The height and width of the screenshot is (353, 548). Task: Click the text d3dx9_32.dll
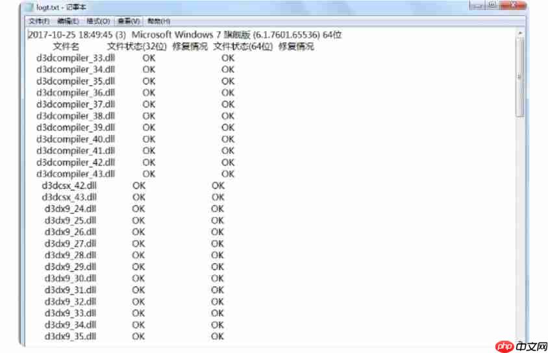[x=70, y=301]
